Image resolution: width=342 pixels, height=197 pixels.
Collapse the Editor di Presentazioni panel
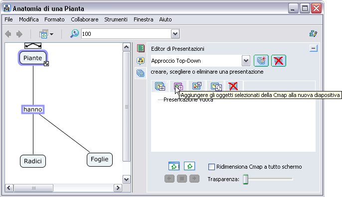point(314,48)
